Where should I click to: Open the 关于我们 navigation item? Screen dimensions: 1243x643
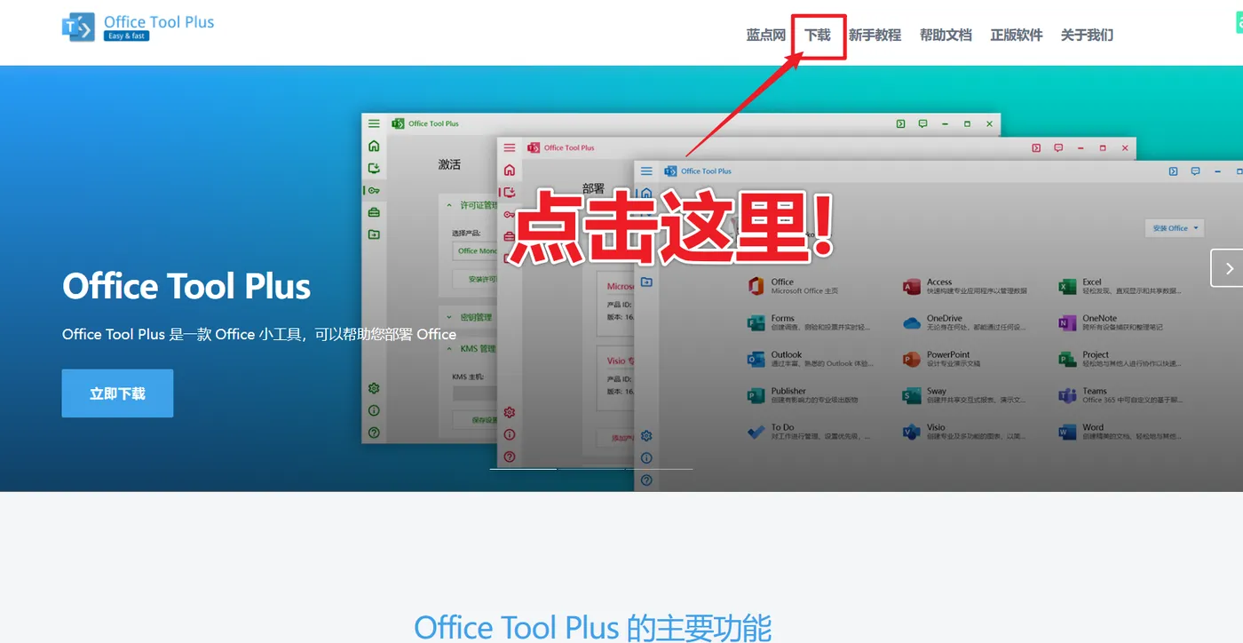pyautogui.click(x=1087, y=36)
